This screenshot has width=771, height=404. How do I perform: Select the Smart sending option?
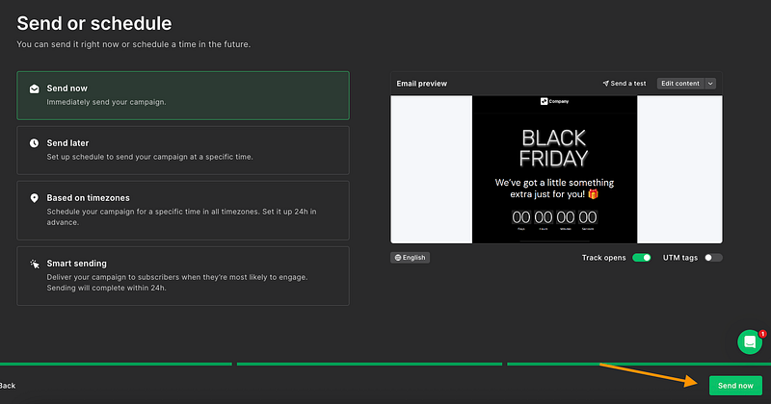183,276
